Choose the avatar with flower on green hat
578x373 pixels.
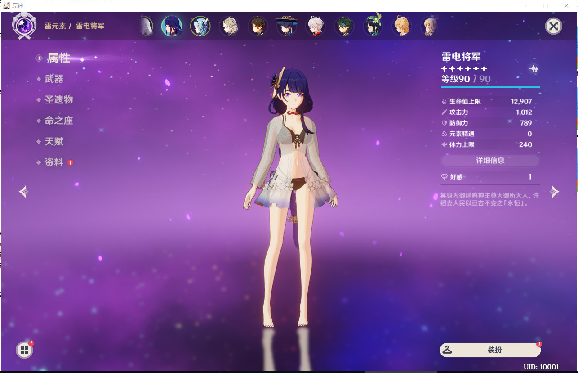tap(373, 25)
